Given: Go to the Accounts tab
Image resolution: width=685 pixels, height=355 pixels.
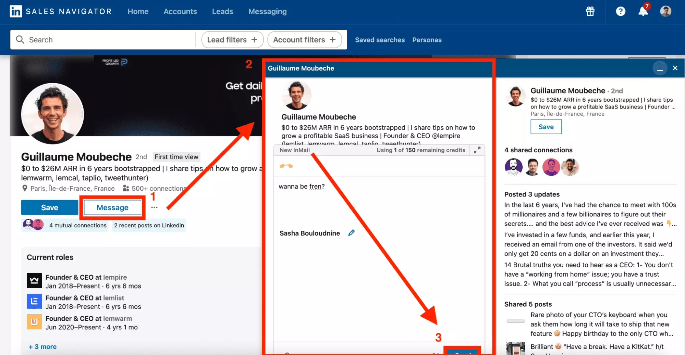Looking at the screenshot, I should coord(180,11).
